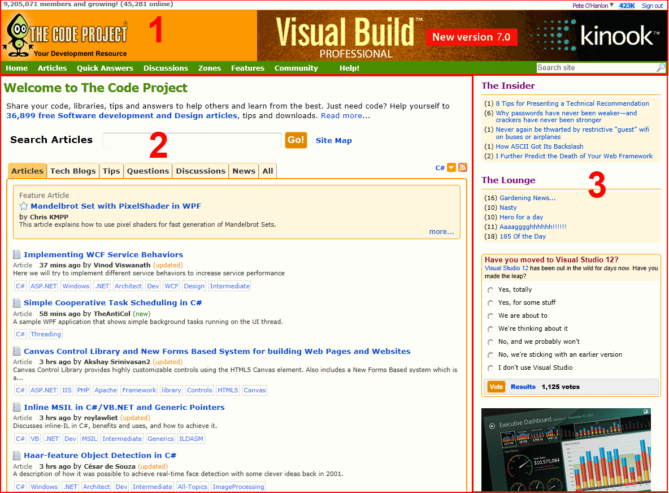Screen dimensions: 669x493
Task: Click the ImageProcessing tag under Haar-feature article
Action: (x=238, y=487)
